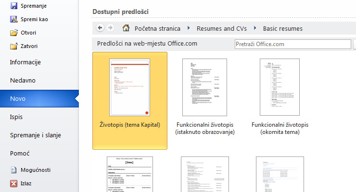Switch to the Nedavno tab

(x=23, y=81)
